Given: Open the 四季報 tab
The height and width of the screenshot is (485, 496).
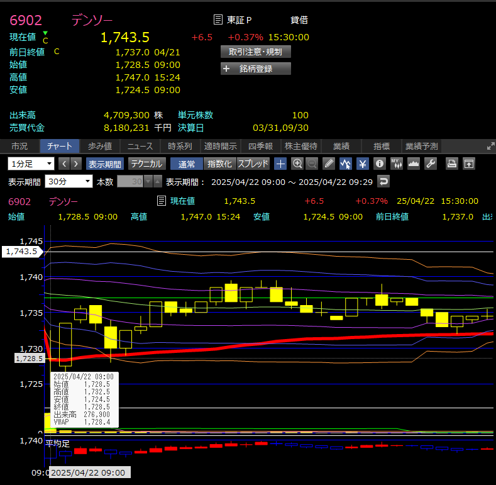Looking at the screenshot, I should click(261, 146).
